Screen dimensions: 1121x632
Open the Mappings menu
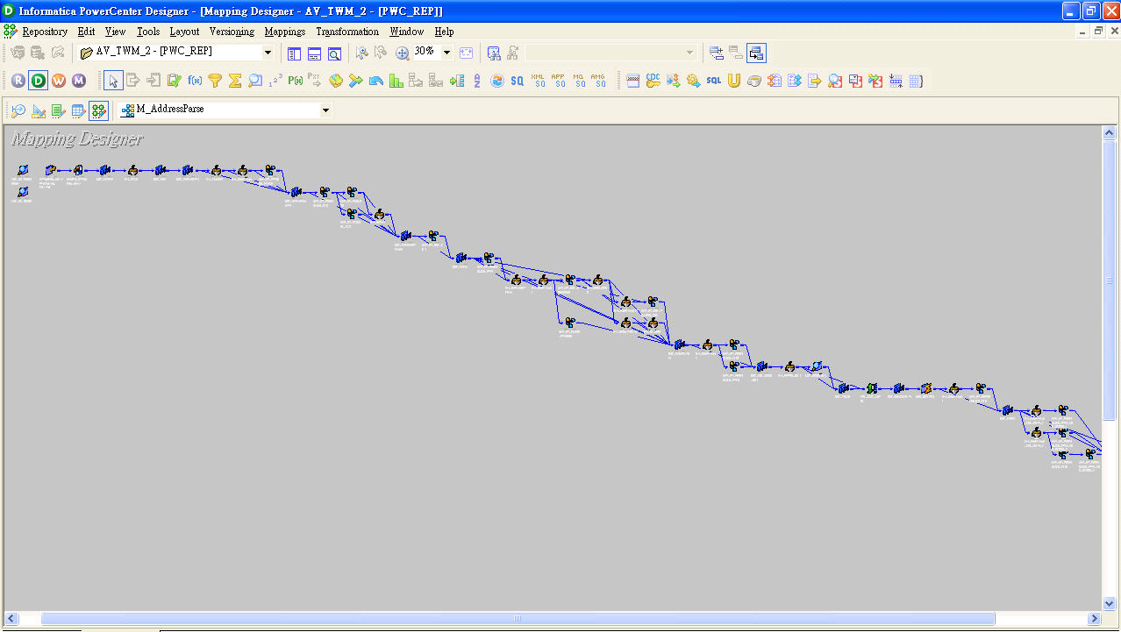(285, 32)
